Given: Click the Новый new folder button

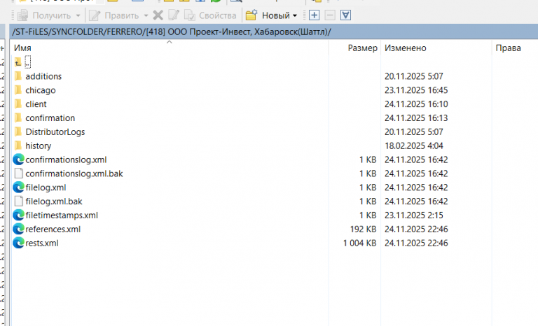Looking at the screenshot, I should [x=268, y=15].
